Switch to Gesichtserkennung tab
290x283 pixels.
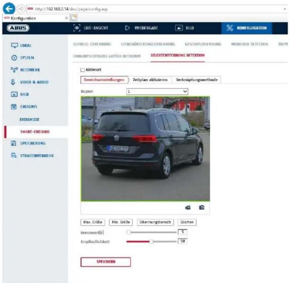203,44
